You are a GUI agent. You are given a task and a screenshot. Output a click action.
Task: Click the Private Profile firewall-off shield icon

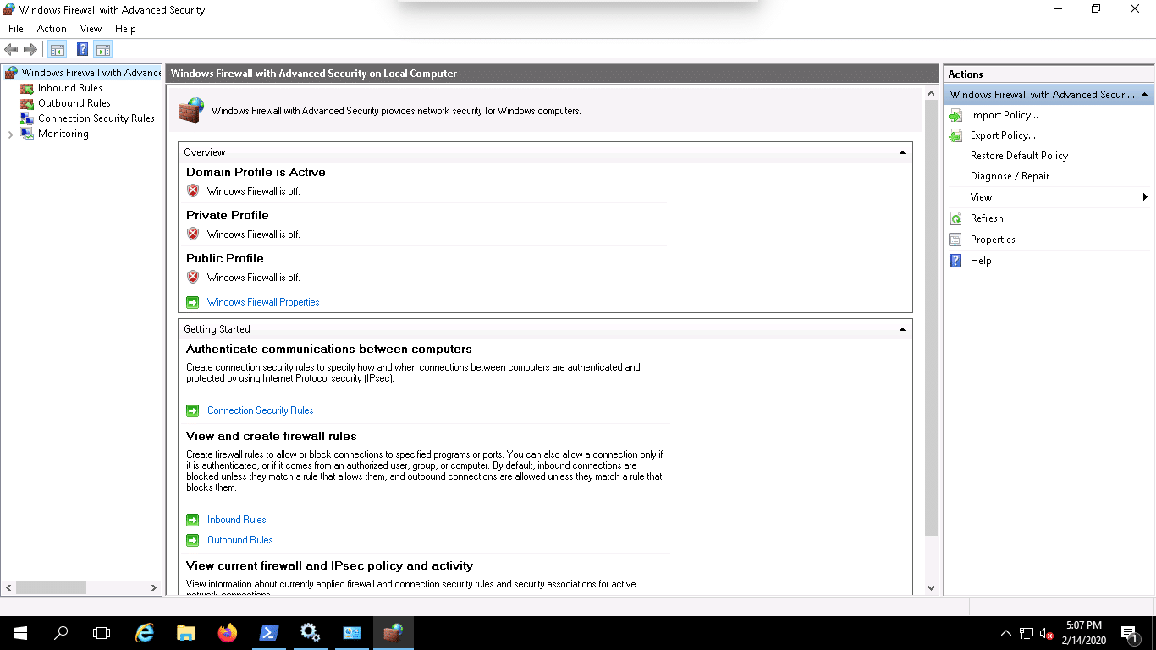193,234
